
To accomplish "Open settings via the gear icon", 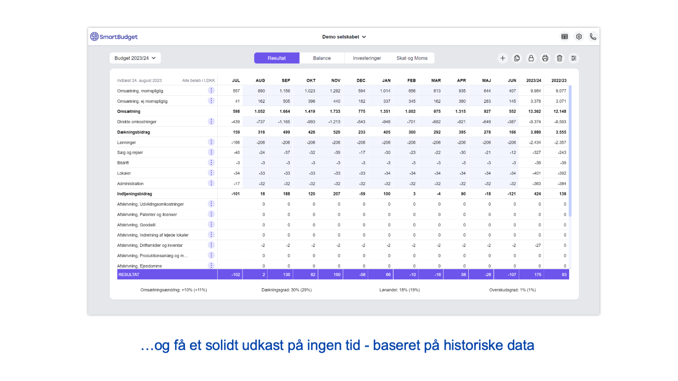I will click(579, 37).
